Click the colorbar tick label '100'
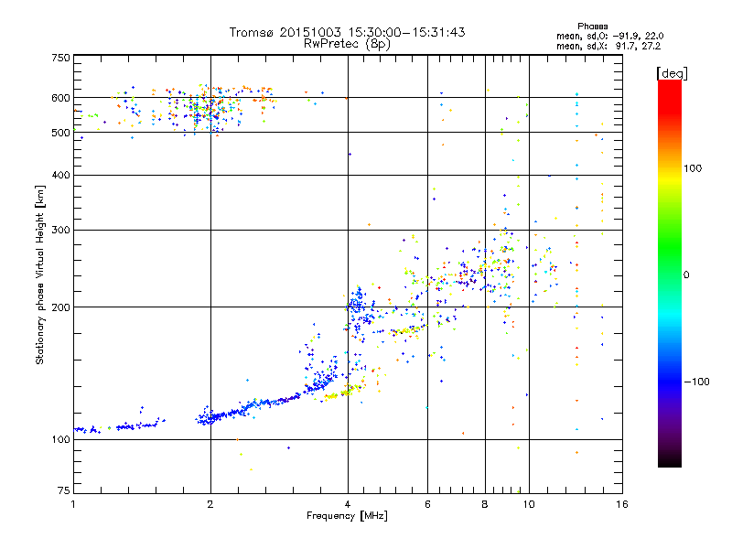732x549 pixels. [693, 168]
